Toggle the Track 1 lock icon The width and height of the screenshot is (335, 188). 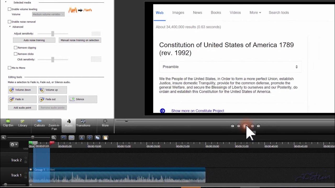point(26,177)
